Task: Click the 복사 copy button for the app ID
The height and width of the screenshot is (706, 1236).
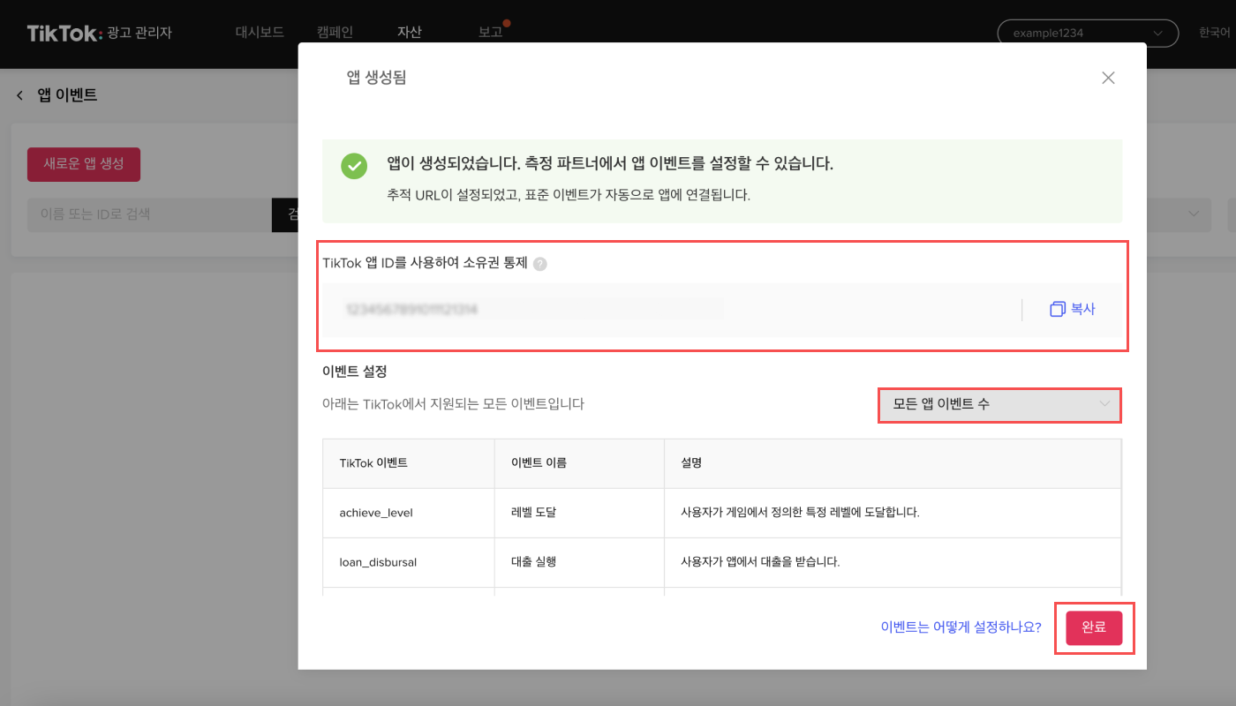Action: 1073,309
